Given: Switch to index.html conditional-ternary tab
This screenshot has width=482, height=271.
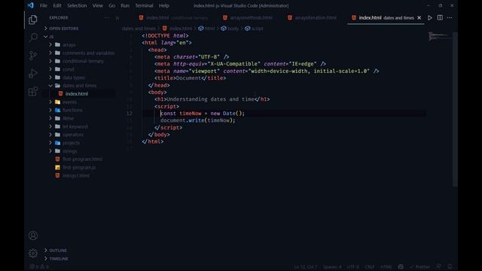Looking at the screenshot, I should tap(173, 18).
